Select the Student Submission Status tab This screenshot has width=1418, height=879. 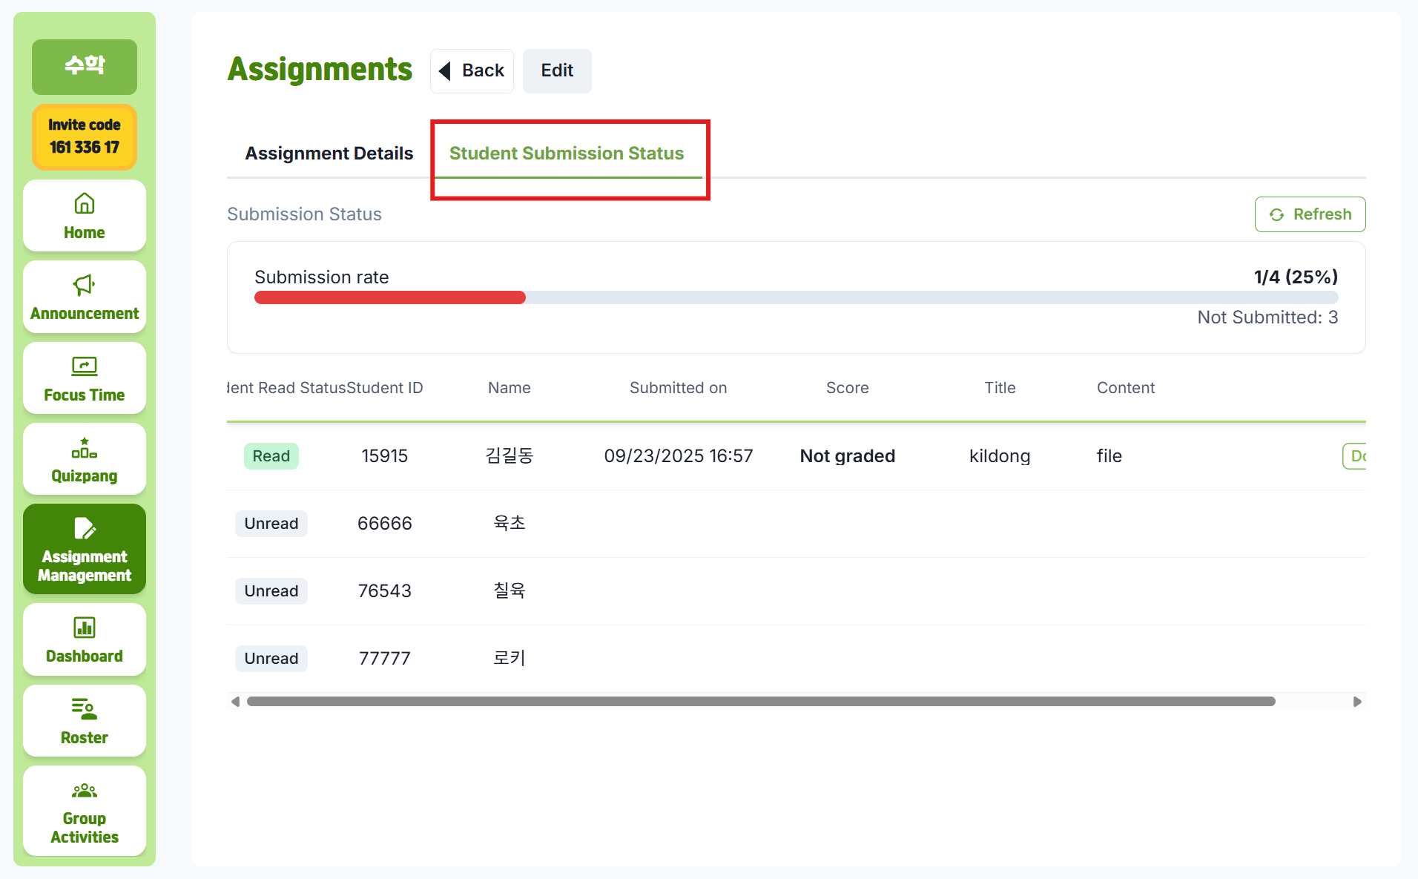click(x=567, y=154)
